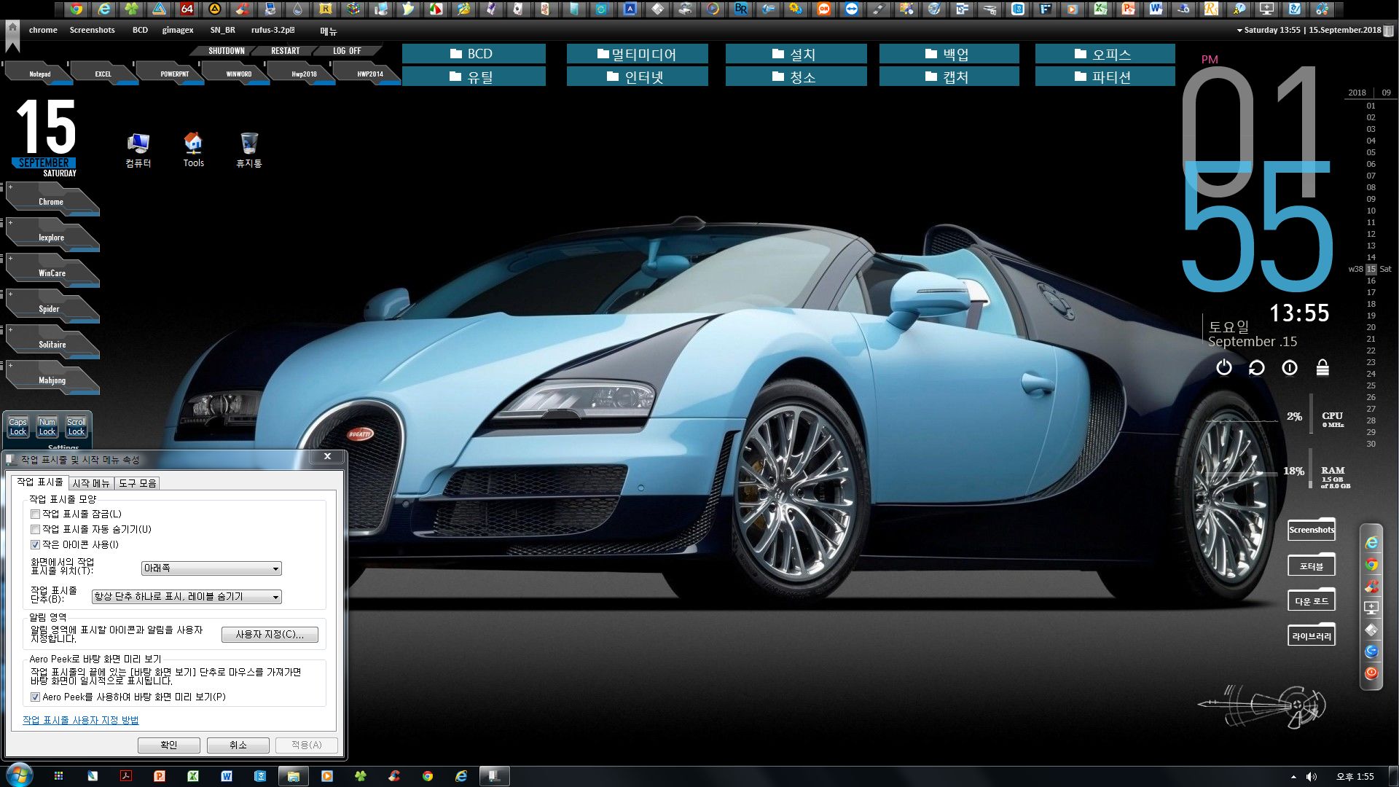Image resolution: width=1399 pixels, height=787 pixels.
Task: Click the system tray clock 오후 1:55
Action: 1355,777
